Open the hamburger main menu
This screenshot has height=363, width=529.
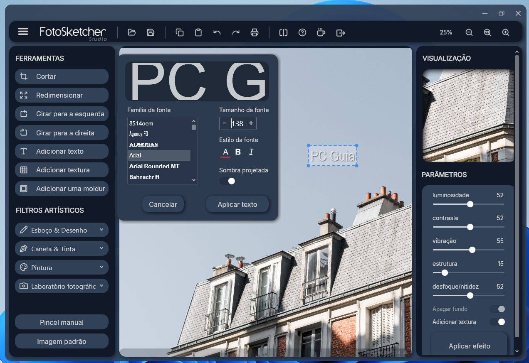23,32
